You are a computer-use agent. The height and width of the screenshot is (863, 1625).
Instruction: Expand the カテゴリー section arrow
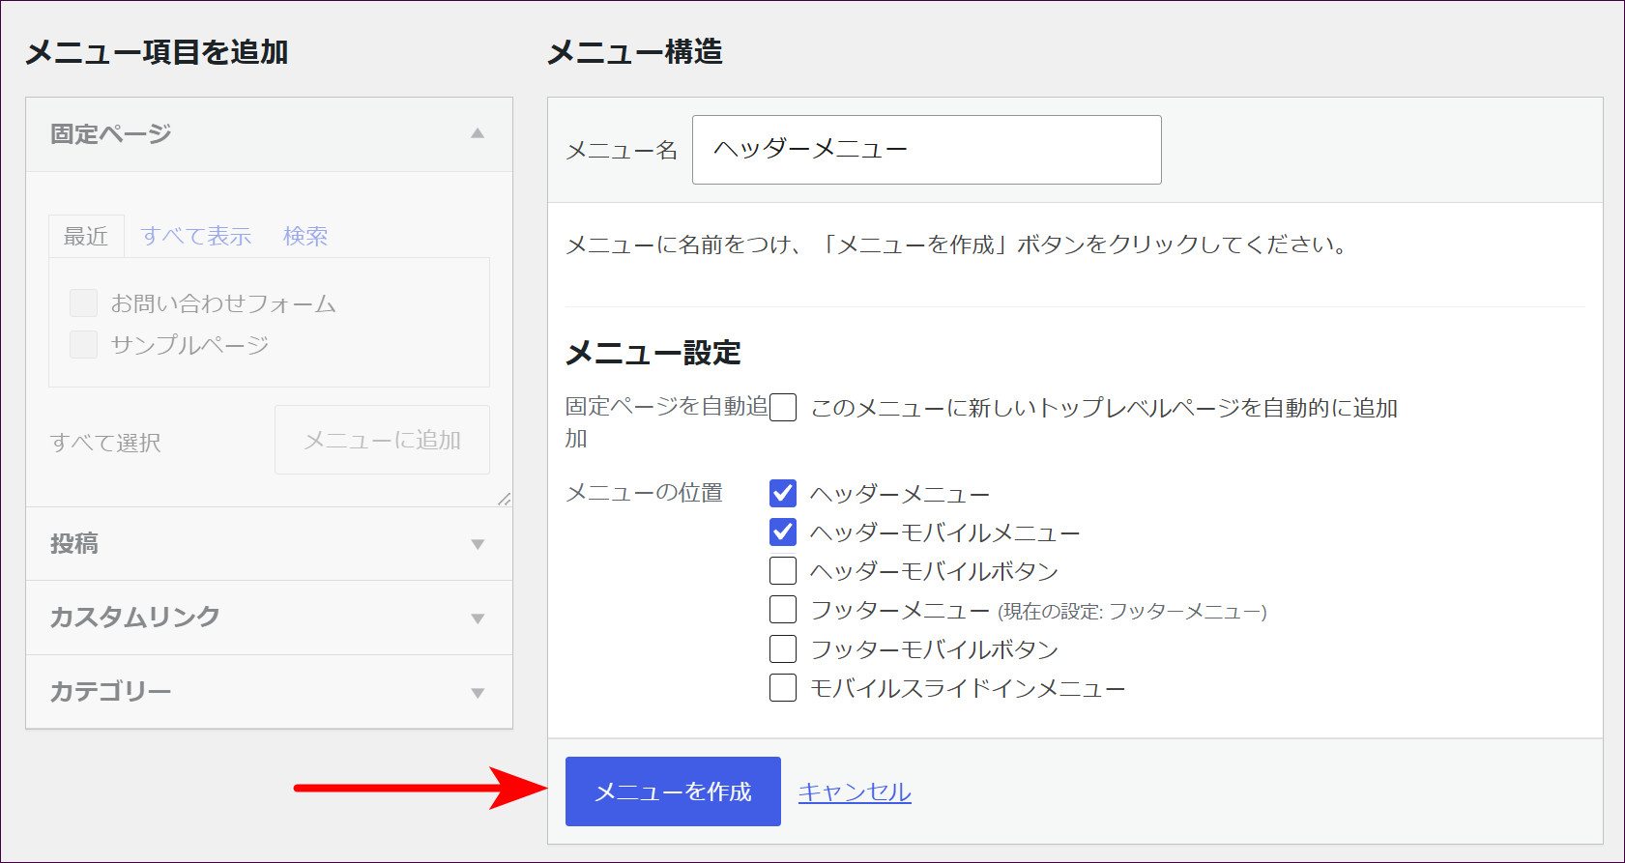tap(478, 692)
